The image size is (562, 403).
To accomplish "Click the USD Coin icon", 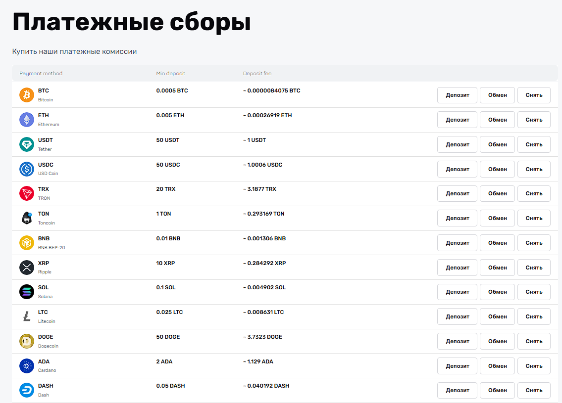I will (27, 169).
